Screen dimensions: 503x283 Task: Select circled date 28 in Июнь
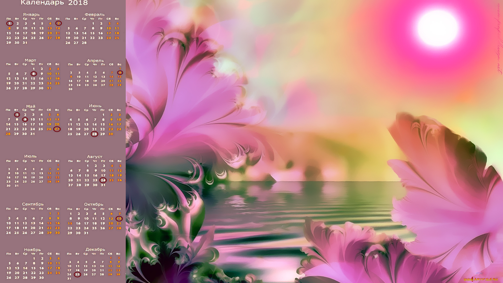pos(94,134)
